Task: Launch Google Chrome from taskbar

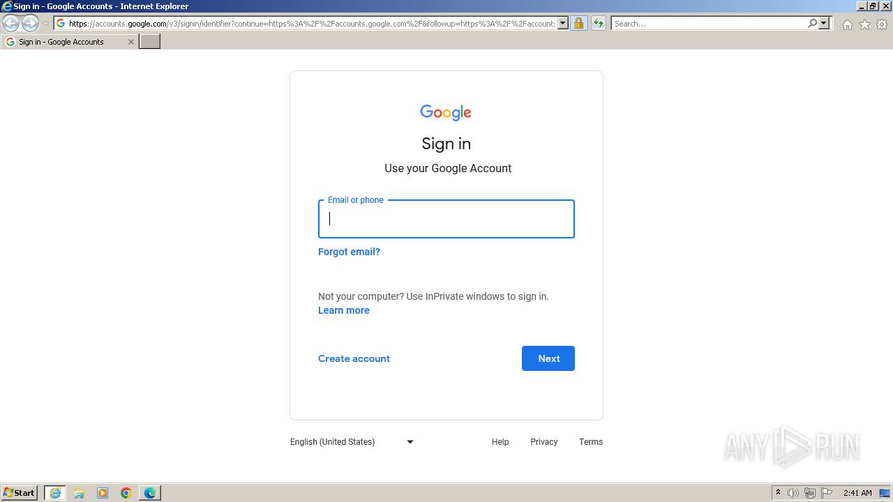Action: (x=126, y=493)
